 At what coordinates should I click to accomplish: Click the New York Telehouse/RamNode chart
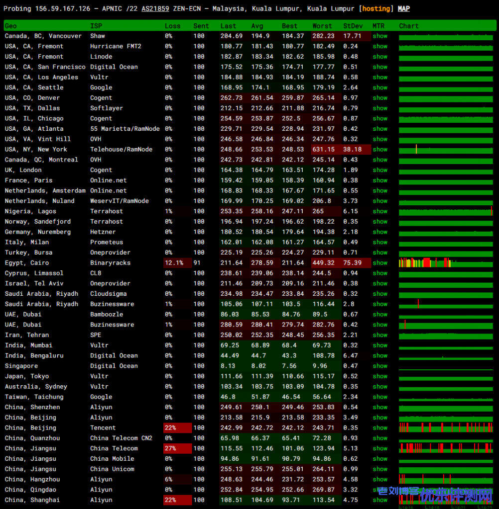pyautogui.click(x=446, y=149)
